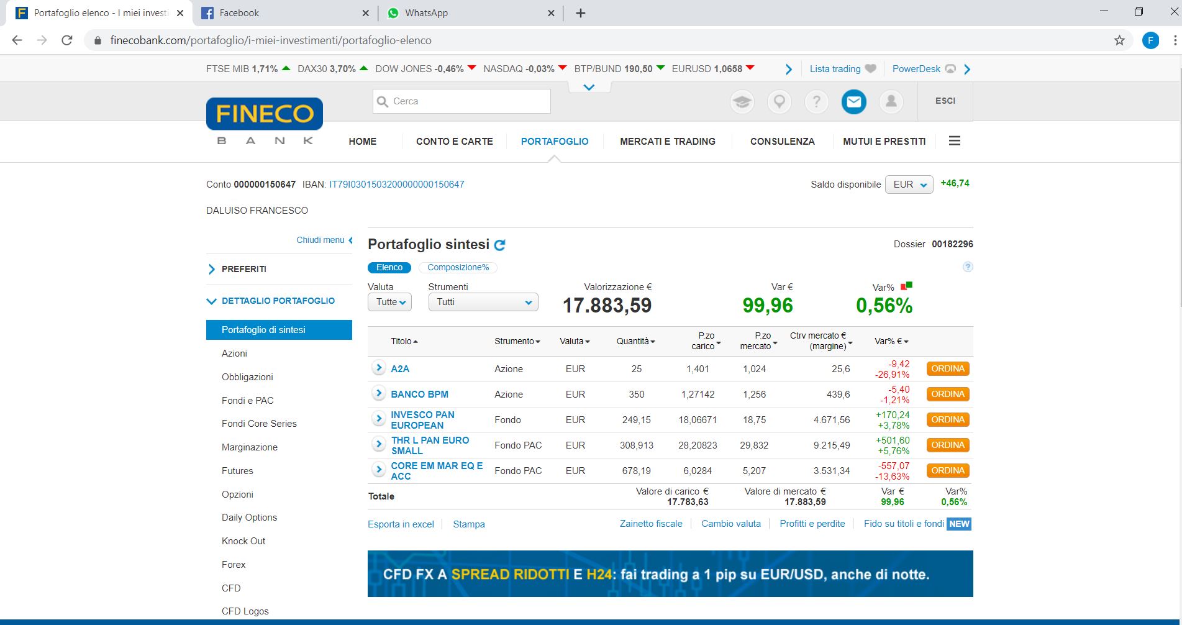1182x625 pixels.
Task: Open the hamburger menu icon in navigation
Action: pyautogui.click(x=954, y=141)
